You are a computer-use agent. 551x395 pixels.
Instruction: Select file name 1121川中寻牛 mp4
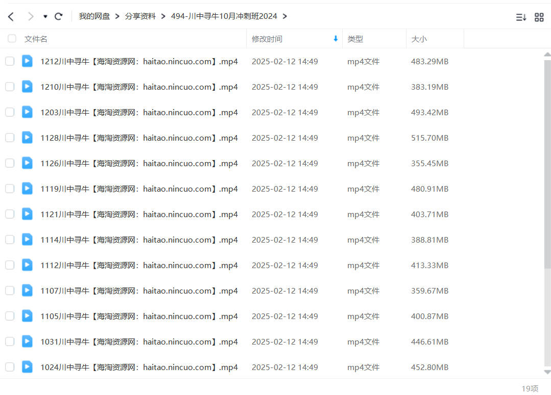139,215
